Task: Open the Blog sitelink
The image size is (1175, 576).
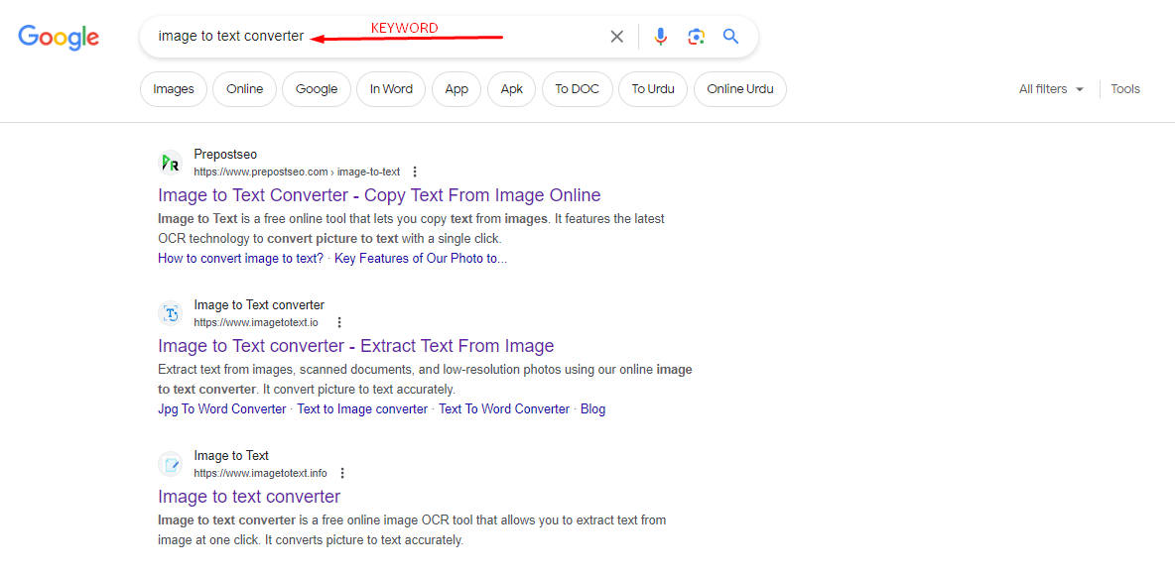Action: click(592, 409)
